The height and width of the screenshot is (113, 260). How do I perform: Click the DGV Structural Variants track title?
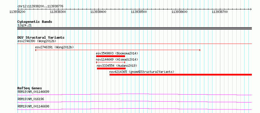(x=41, y=37)
